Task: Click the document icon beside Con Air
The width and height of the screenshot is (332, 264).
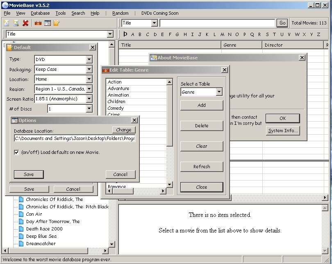Action: pyautogui.click(x=21, y=214)
